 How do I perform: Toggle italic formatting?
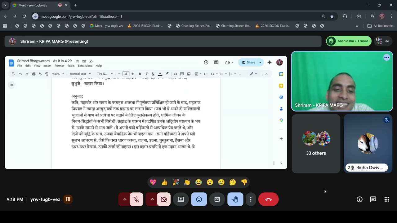click(x=146, y=74)
